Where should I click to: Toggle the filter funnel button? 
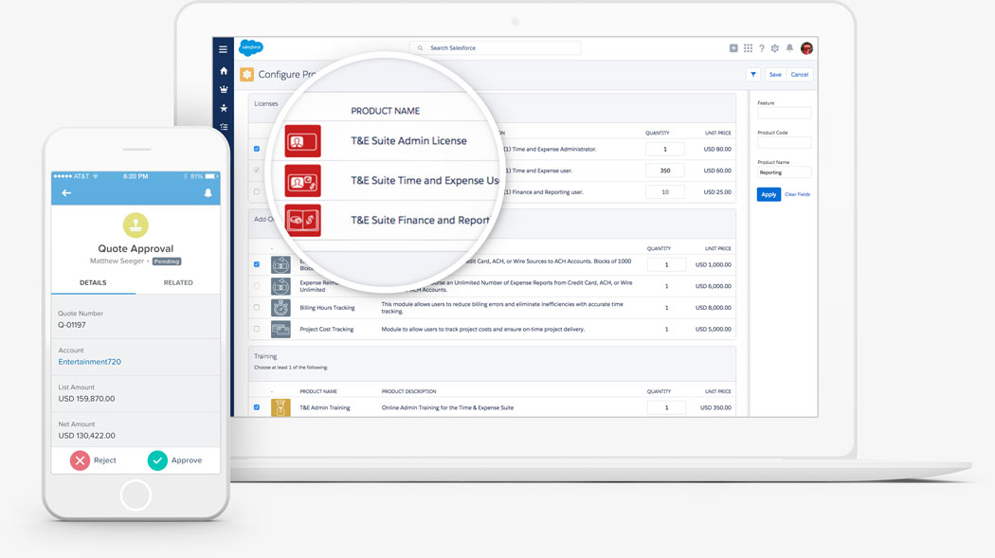click(x=753, y=74)
